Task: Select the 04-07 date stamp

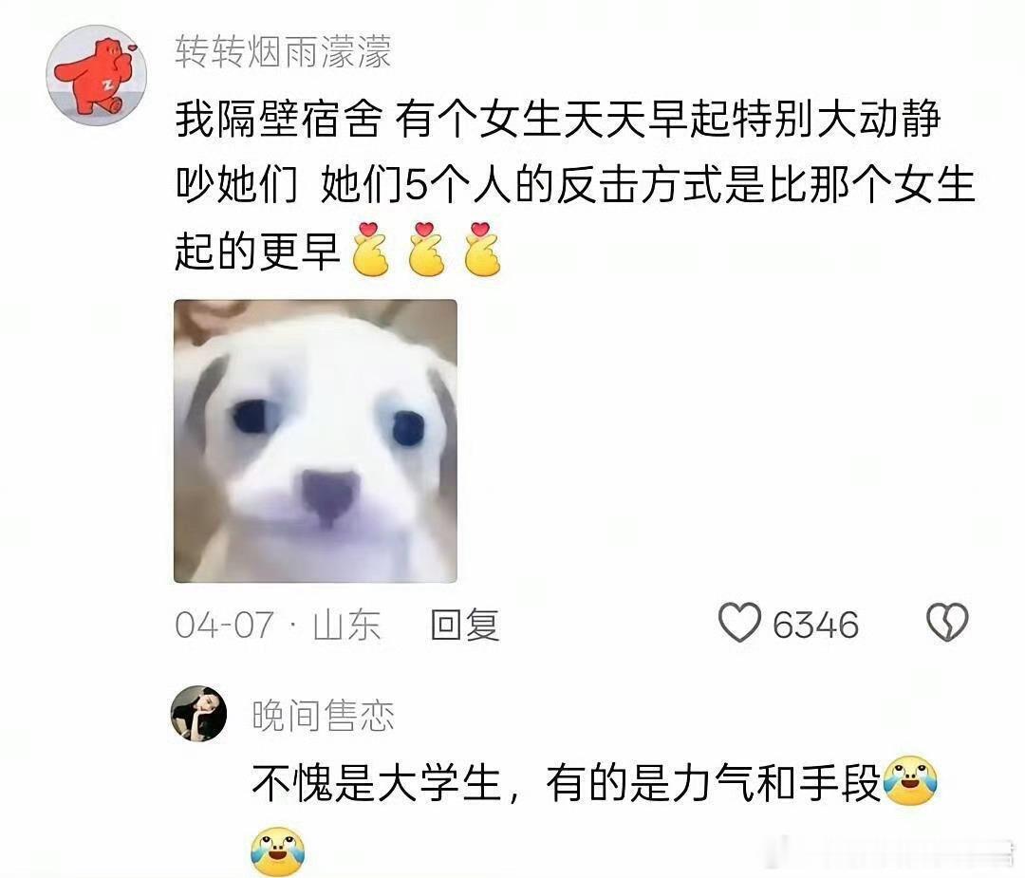Action: tap(224, 625)
